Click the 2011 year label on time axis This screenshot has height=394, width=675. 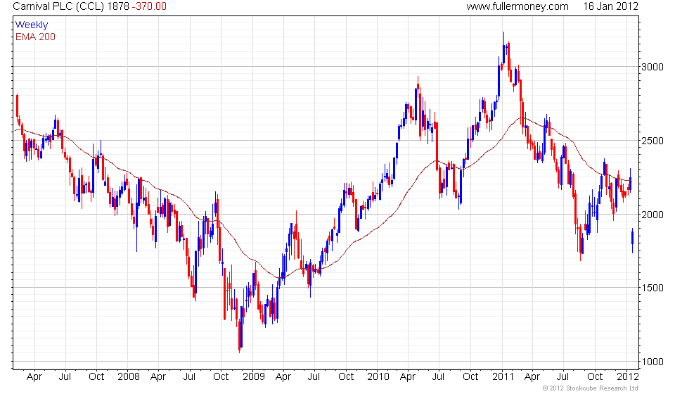[x=503, y=376]
